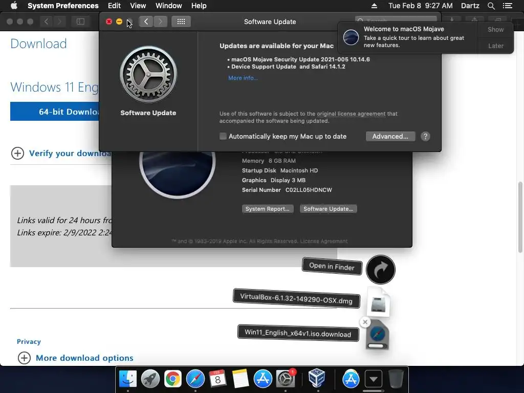Expand Verify your download section
Image resolution: width=524 pixels, height=393 pixels.
[x=18, y=154]
